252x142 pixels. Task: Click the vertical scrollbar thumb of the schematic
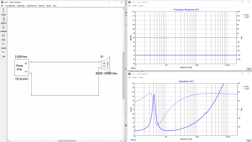[123, 75]
